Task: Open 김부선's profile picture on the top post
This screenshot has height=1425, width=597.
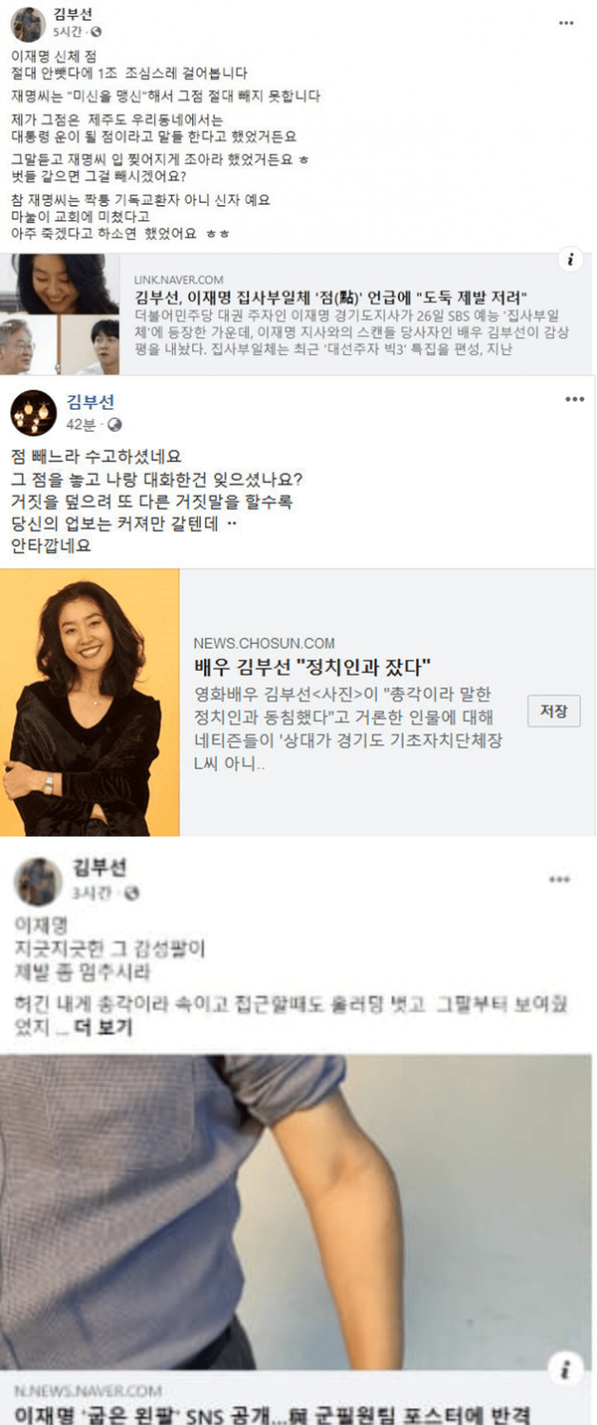Action: pyautogui.click(x=29, y=23)
